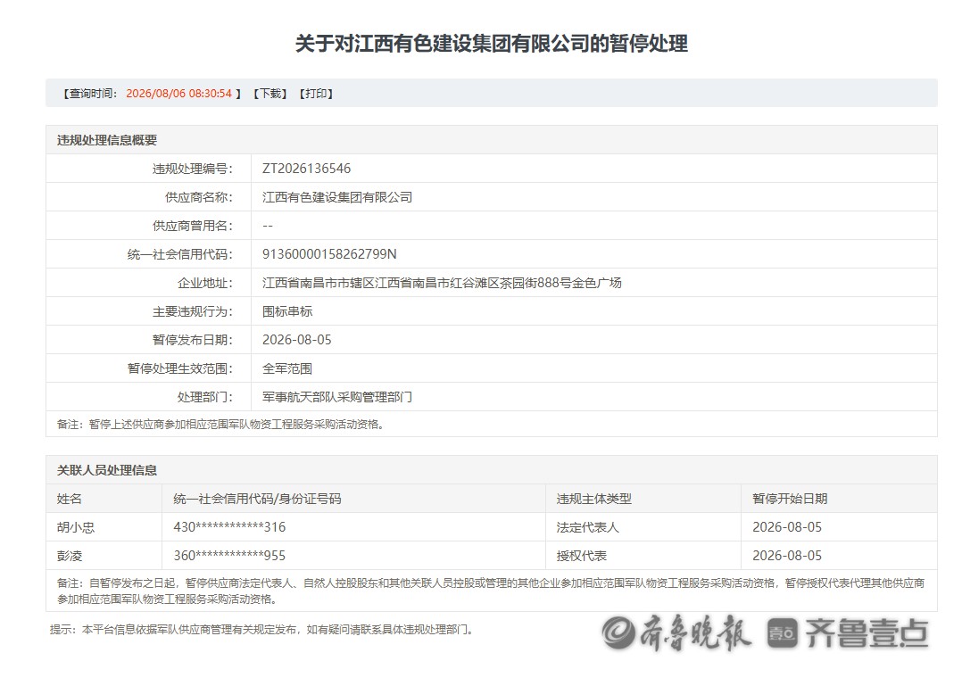Image resolution: width=962 pixels, height=686 pixels.
Task: Click the remark 暂停上述供应商参加相应范围军队物资工程服务采购活动资格
Action: [x=221, y=425]
